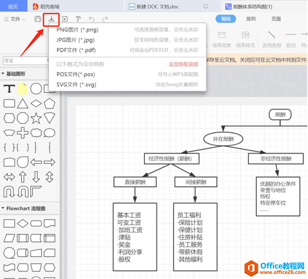The image size is (308, 279).
Task: Open the 会员特权说明 link
Action: 183,64
